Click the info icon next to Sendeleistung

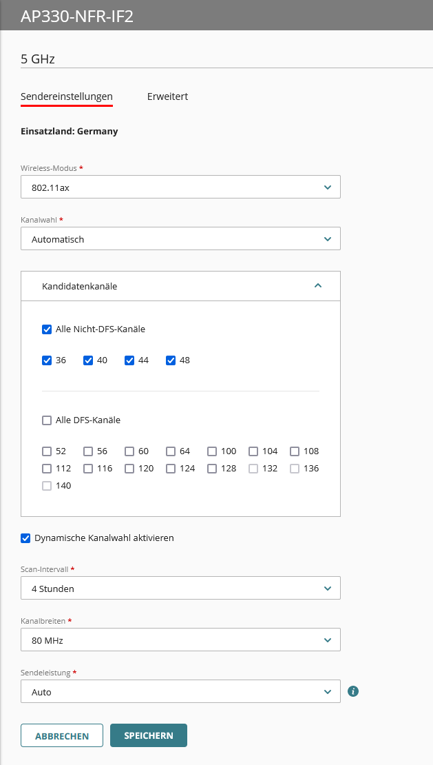(x=353, y=691)
